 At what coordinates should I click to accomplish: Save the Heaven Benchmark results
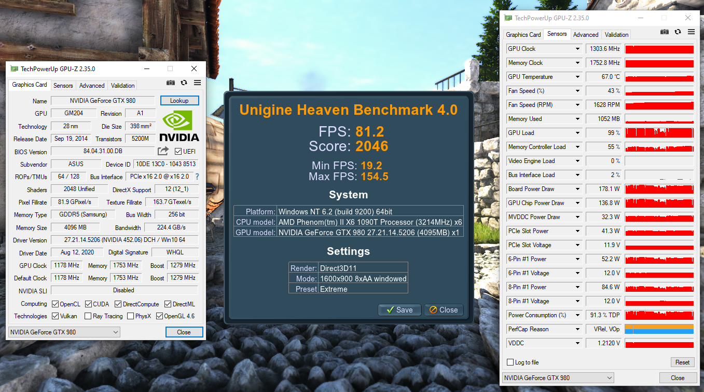[x=399, y=310]
